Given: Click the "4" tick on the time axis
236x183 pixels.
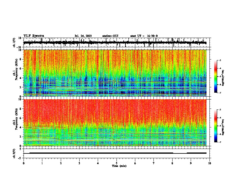Looking at the screenshot, I should click(98, 163).
